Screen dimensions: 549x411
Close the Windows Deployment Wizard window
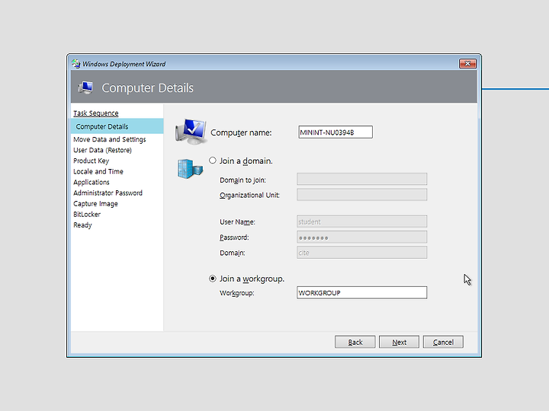(x=467, y=64)
